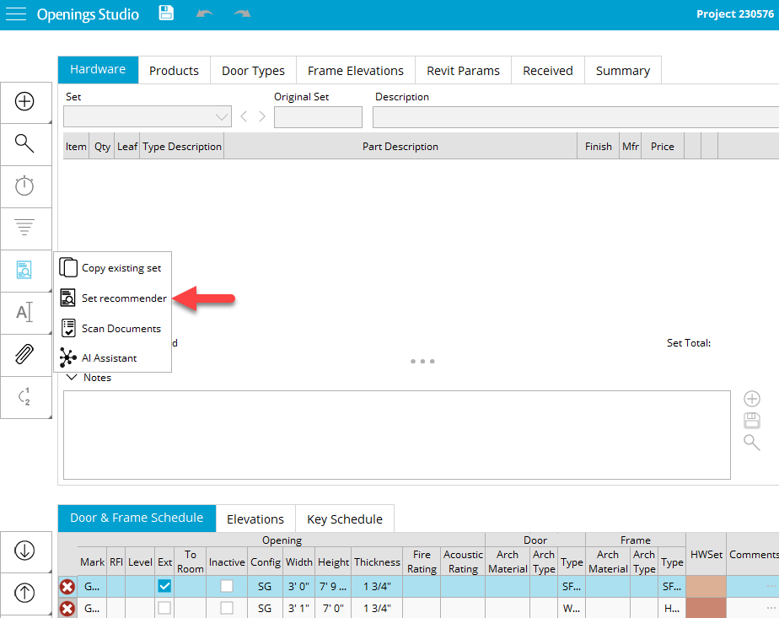
Task: Choose Copy existing set from popup menu
Action: (113, 268)
